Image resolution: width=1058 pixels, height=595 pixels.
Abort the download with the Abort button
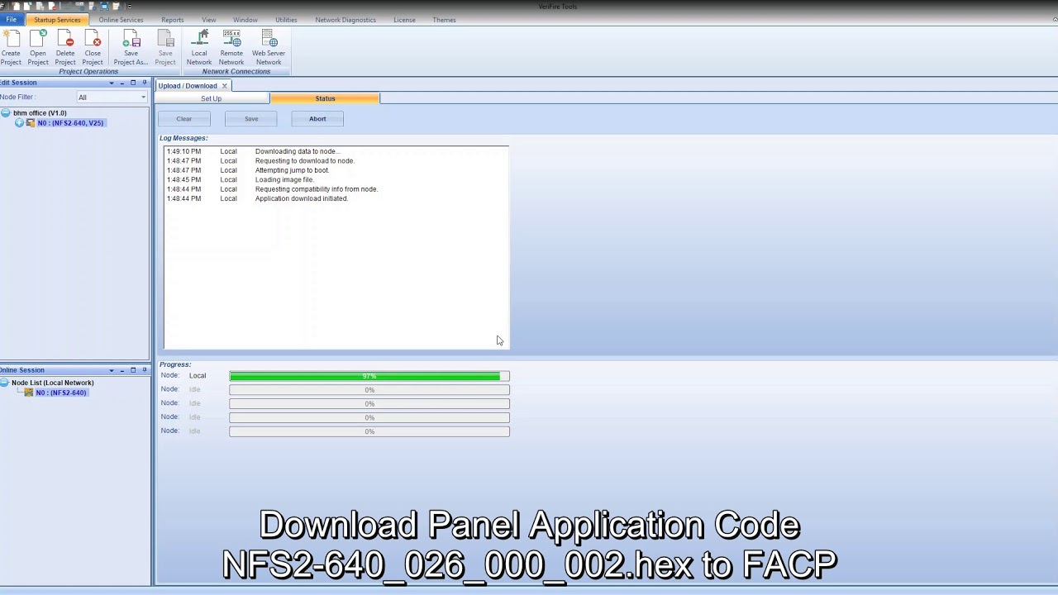point(317,119)
